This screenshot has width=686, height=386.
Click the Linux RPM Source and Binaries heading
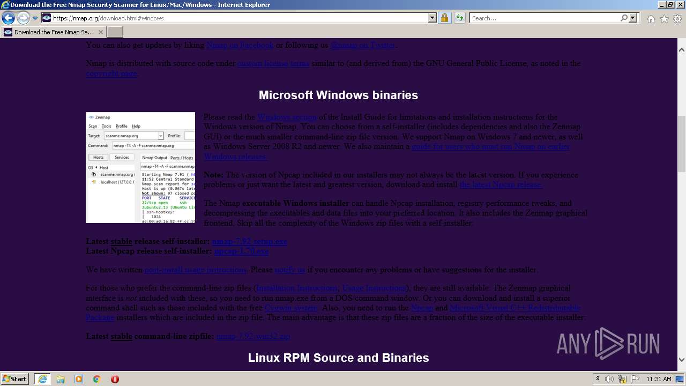point(338,358)
